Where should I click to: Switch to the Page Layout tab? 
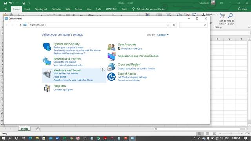point(41,9)
